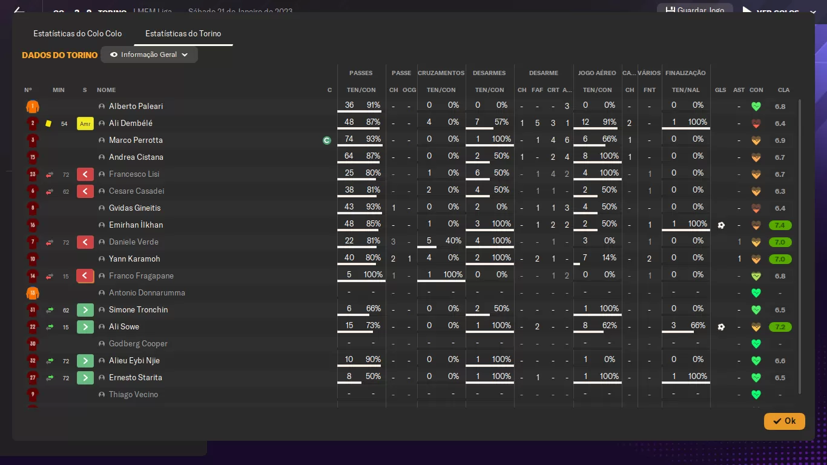Sort by FINALIZAÇÃO column header
The height and width of the screenshot is (465, 827).
pos(685,73)
